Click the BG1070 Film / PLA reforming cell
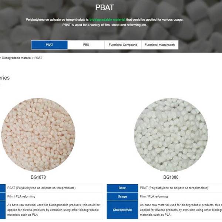Viewport: 222px width, 222px height. (54, 196)
